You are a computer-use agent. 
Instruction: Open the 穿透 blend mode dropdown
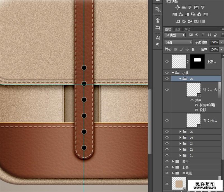178,42
